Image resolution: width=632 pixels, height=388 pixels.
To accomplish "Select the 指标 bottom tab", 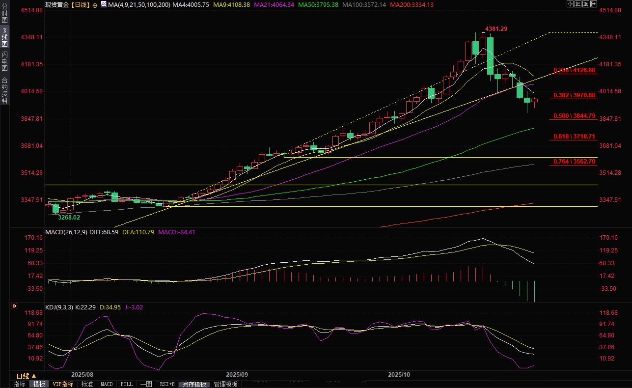I will coord(20,384).
